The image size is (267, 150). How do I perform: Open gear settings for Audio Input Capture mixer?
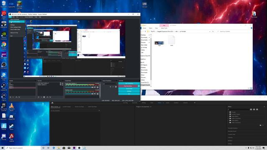(x=97, y=87)
